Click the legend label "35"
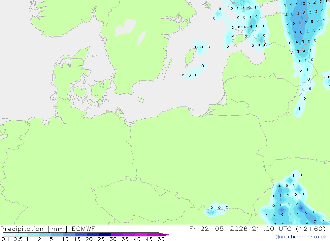 click(125, 239)
